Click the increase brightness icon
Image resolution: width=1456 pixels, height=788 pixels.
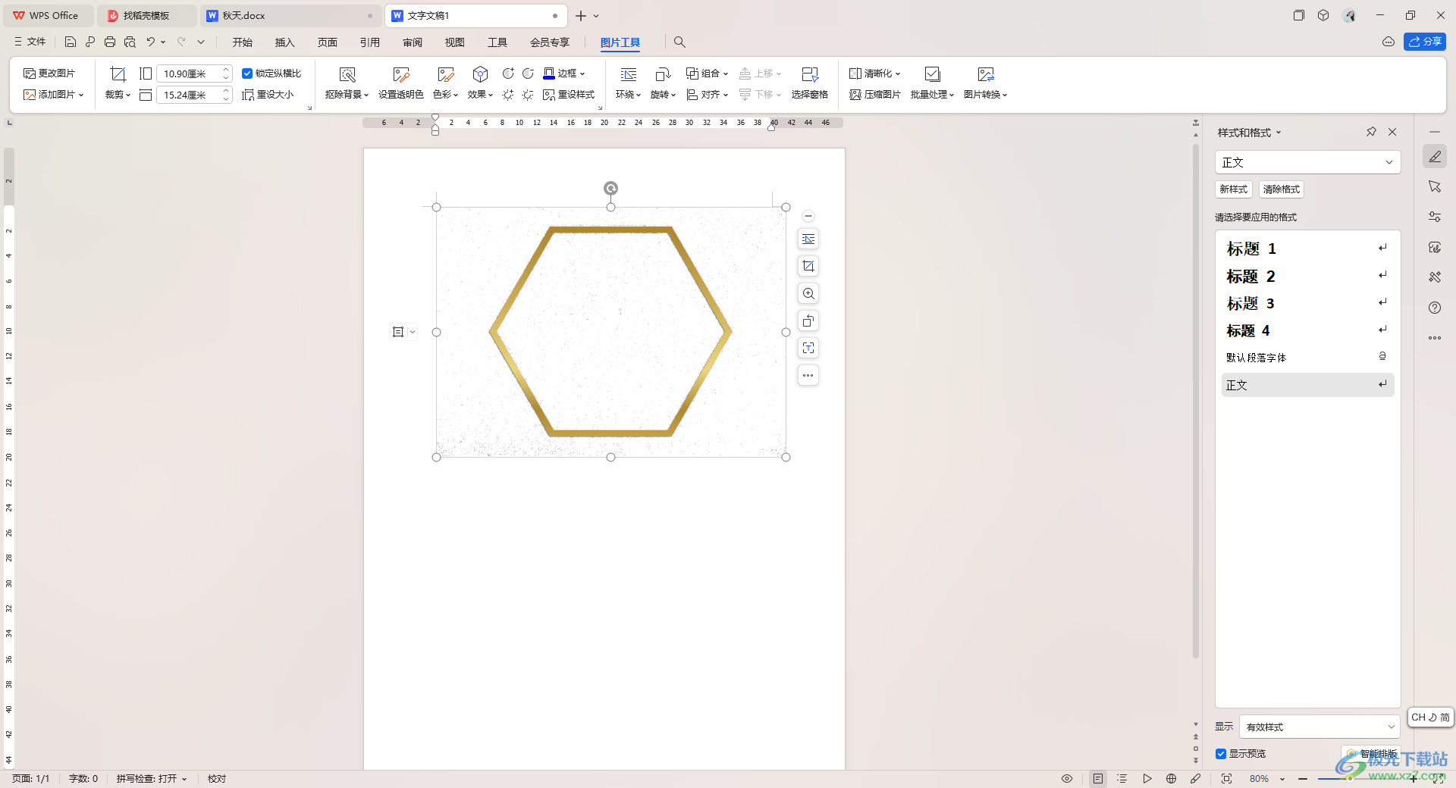tap(508, 95)
